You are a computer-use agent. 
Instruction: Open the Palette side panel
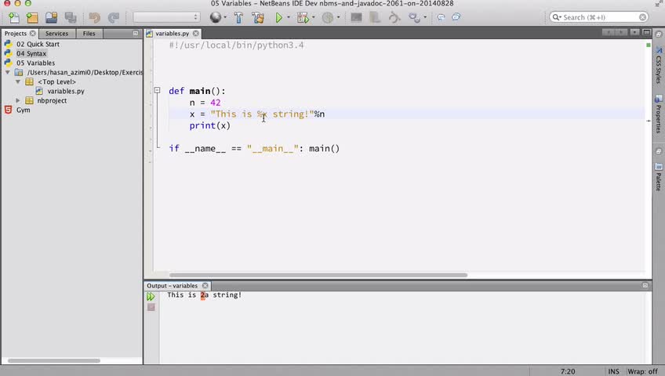(659, 178)
